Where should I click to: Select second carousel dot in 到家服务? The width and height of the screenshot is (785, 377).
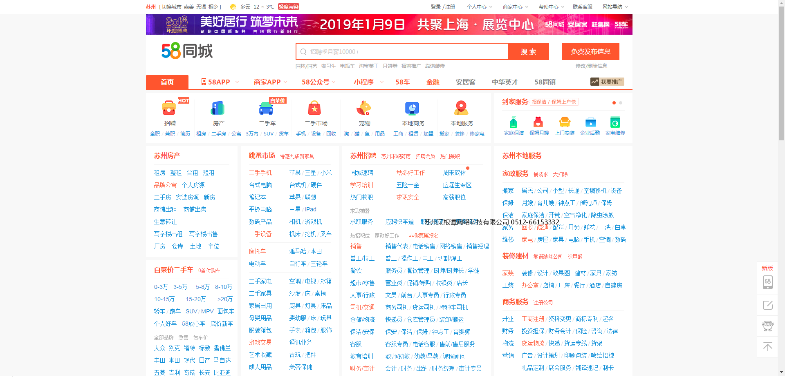tap(621, 103)
